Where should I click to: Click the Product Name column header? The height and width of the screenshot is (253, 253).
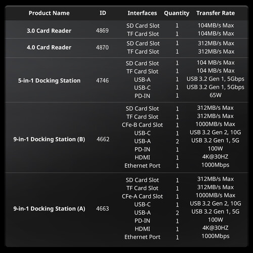(x=49, y=13)
